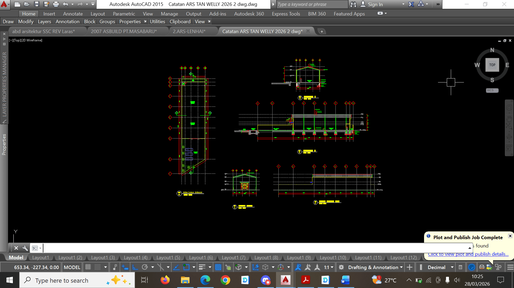Screen dimensions: 514x288
Task: Open command line Customize wrench
Action: (x=25, y=248)
